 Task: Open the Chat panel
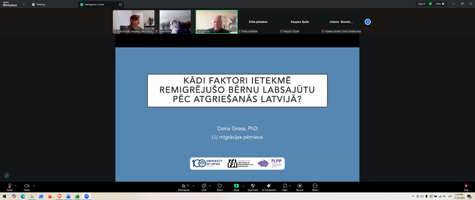(x=204, y=186)
